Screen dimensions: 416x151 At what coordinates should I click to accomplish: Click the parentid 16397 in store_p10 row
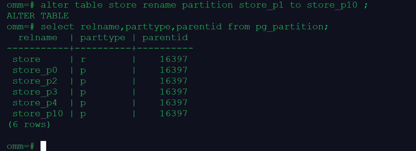pos(174,114)
